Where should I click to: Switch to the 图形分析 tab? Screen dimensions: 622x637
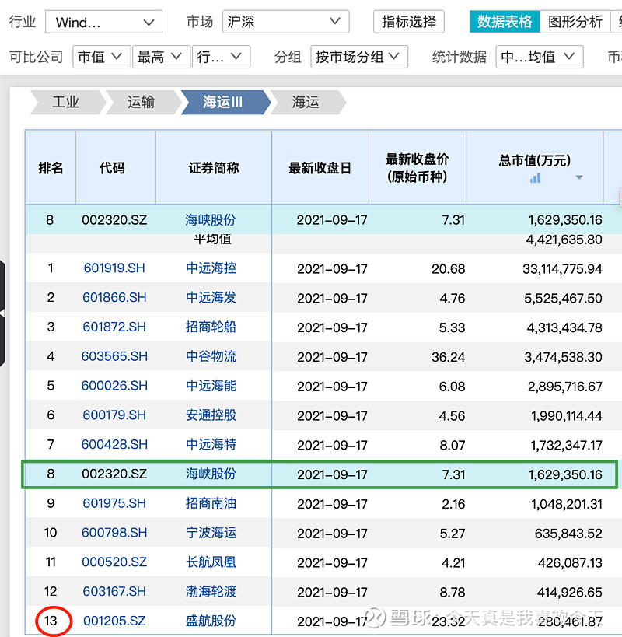click(x=576, y=22)
